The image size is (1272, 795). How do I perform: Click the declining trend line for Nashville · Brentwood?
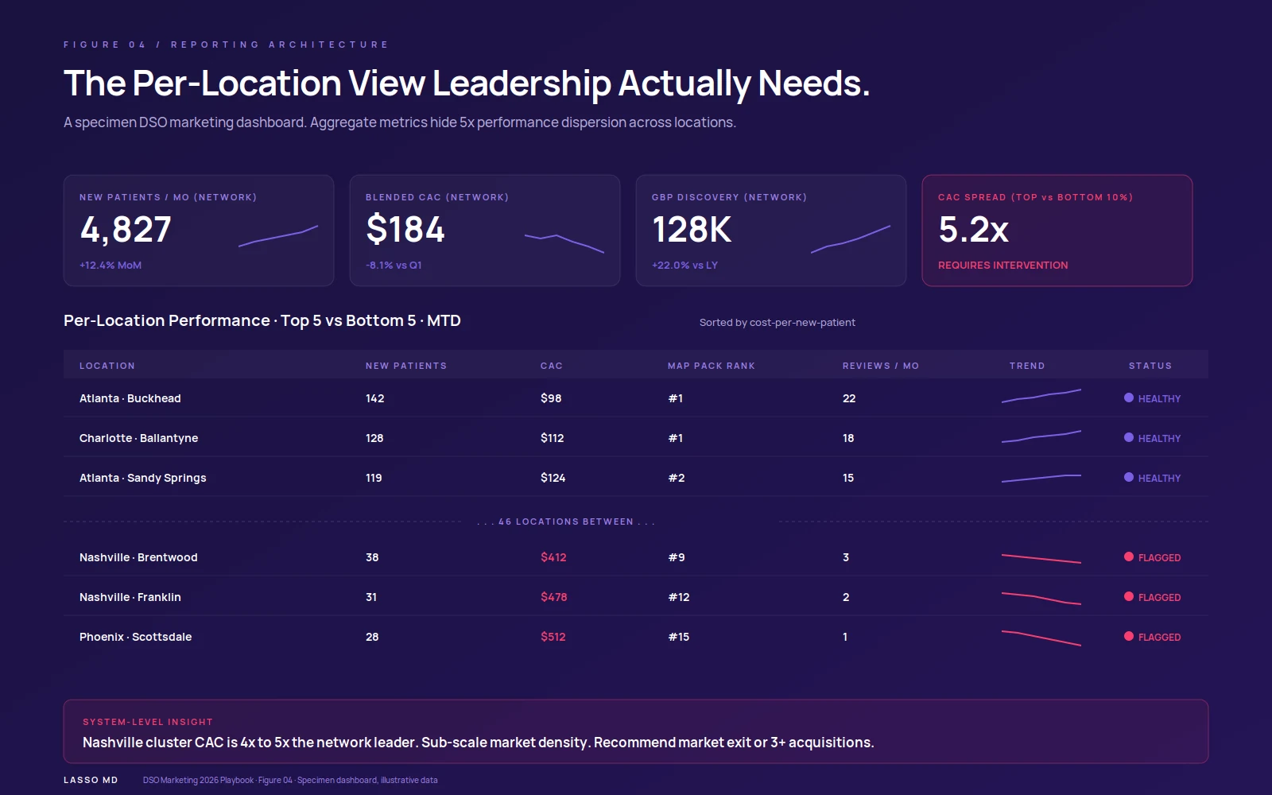tap(1041, 558)
